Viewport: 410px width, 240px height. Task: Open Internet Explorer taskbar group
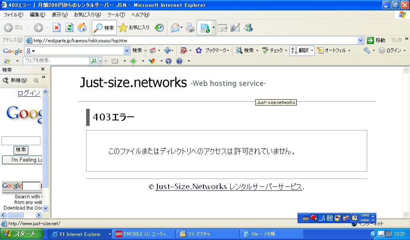tap(80, 234)
